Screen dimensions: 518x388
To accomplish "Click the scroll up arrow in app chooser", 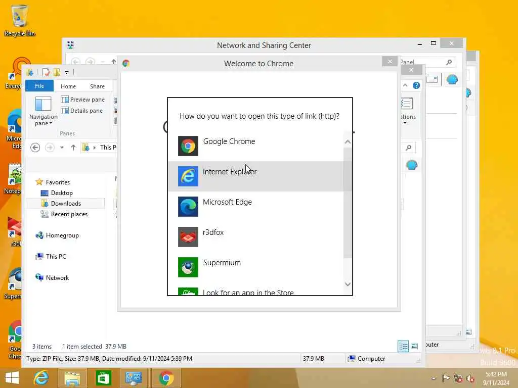I will coord(348,142).
